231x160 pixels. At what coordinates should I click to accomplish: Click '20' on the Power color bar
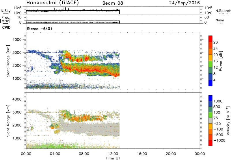point(215,55)
